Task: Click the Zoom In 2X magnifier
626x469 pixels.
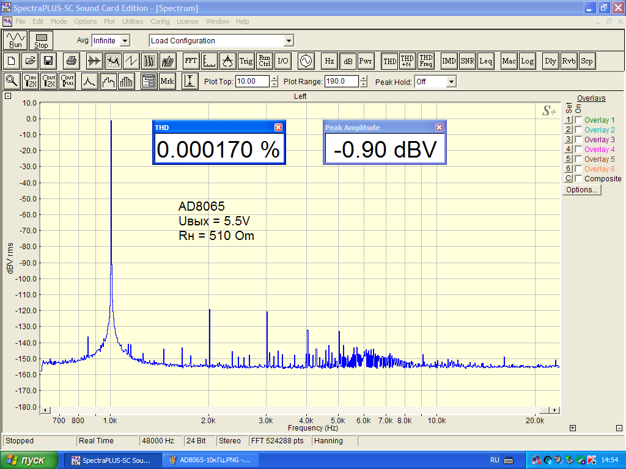Action: [30, 81]
